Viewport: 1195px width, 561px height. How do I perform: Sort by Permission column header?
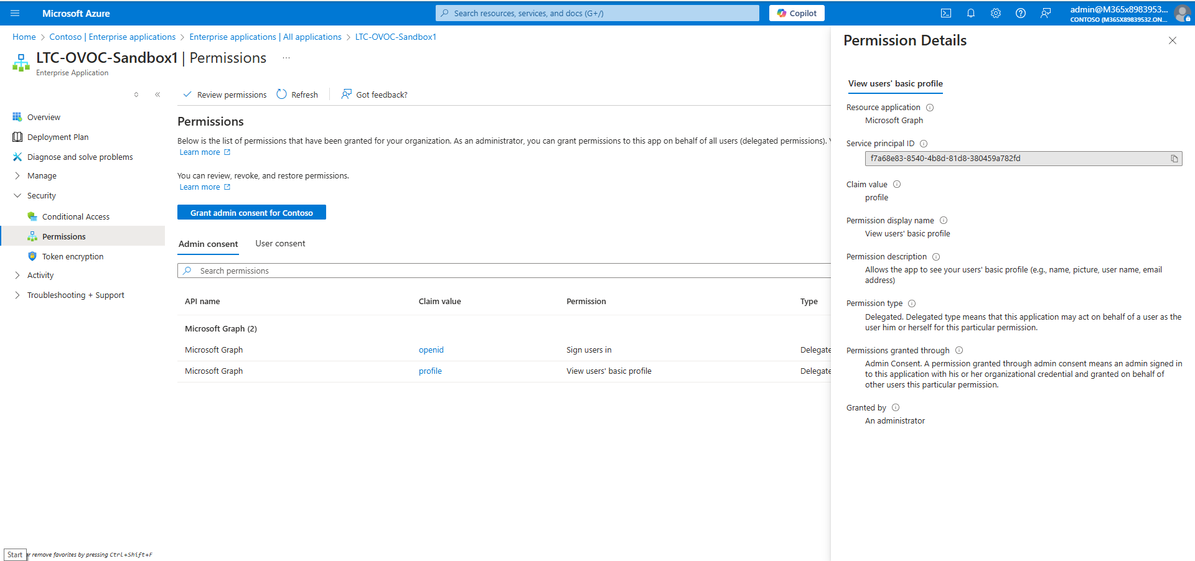click(x=586, y=302)
